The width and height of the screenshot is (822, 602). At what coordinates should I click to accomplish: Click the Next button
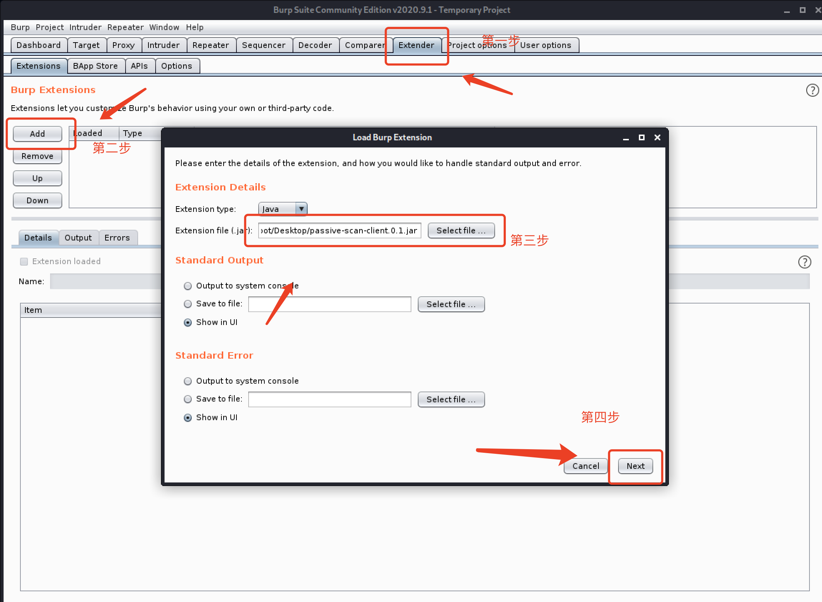pos(635,466)
